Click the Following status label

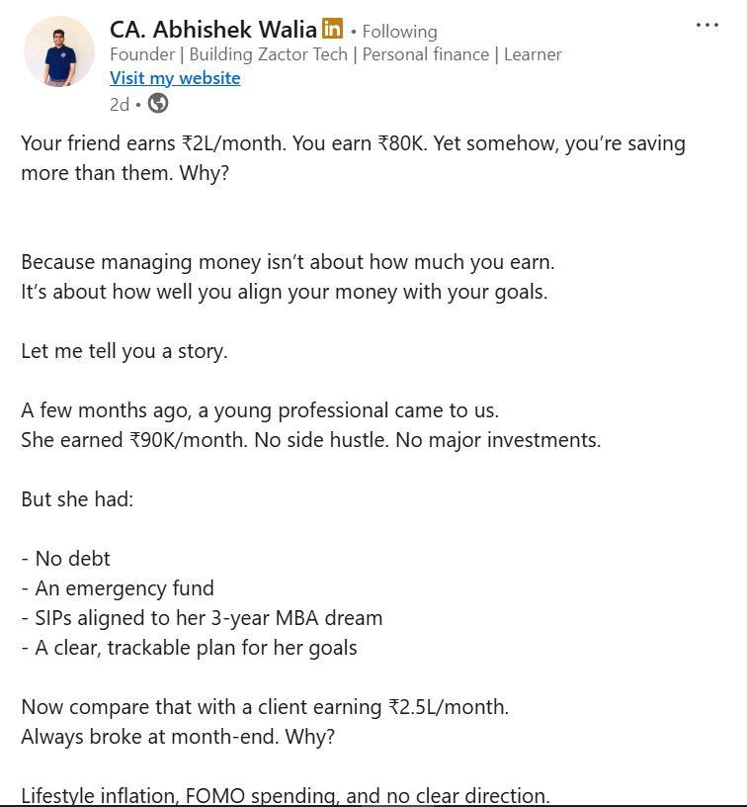point(399,32)
